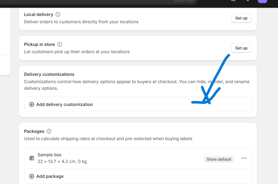The width and height of the screenshot is (278, 184).
Task: Set up Pickup in store
Action: pos(241,48)
